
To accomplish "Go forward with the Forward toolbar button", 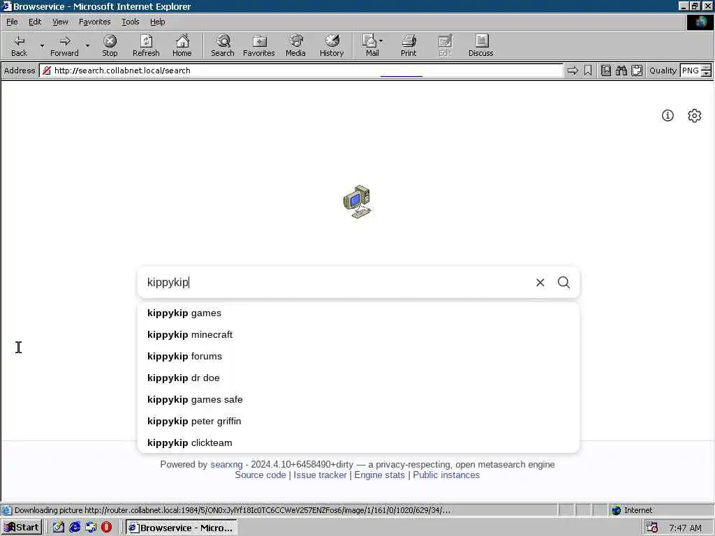I will 64,45.
